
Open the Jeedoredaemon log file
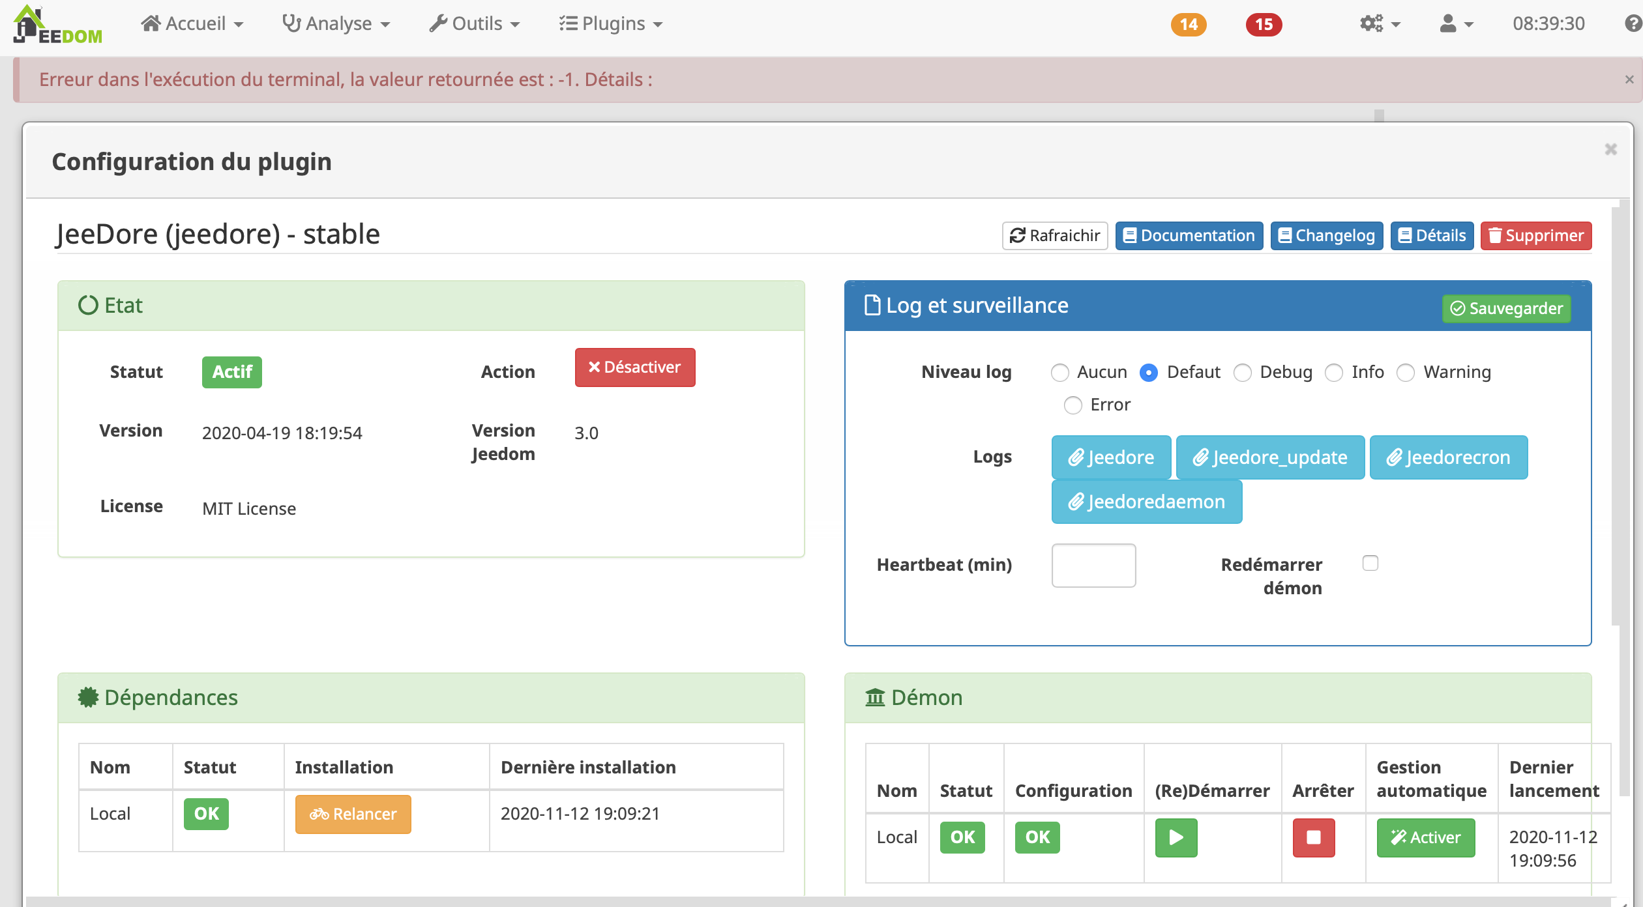pos(1146,502)
